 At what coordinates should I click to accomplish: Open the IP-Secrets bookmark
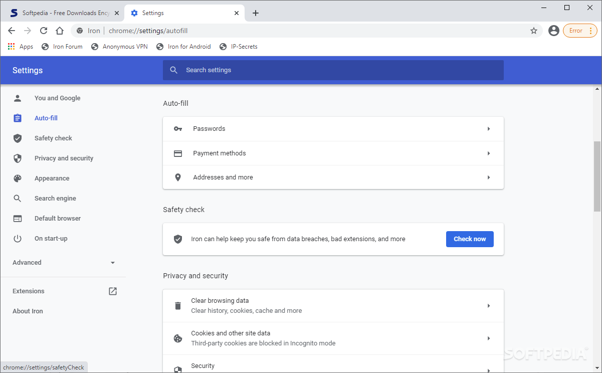point(238,47)
